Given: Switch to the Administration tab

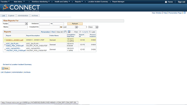Looking at the screenshot, I should click(23, 15).
